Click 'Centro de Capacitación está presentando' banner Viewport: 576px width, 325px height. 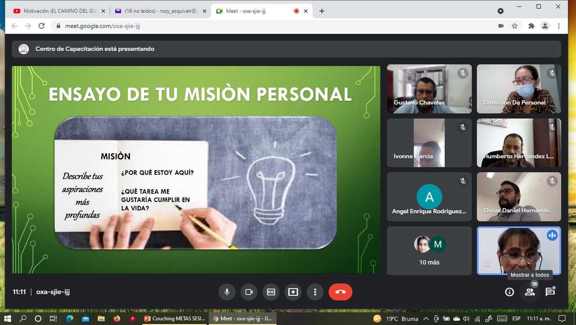[x=286, y=49]
